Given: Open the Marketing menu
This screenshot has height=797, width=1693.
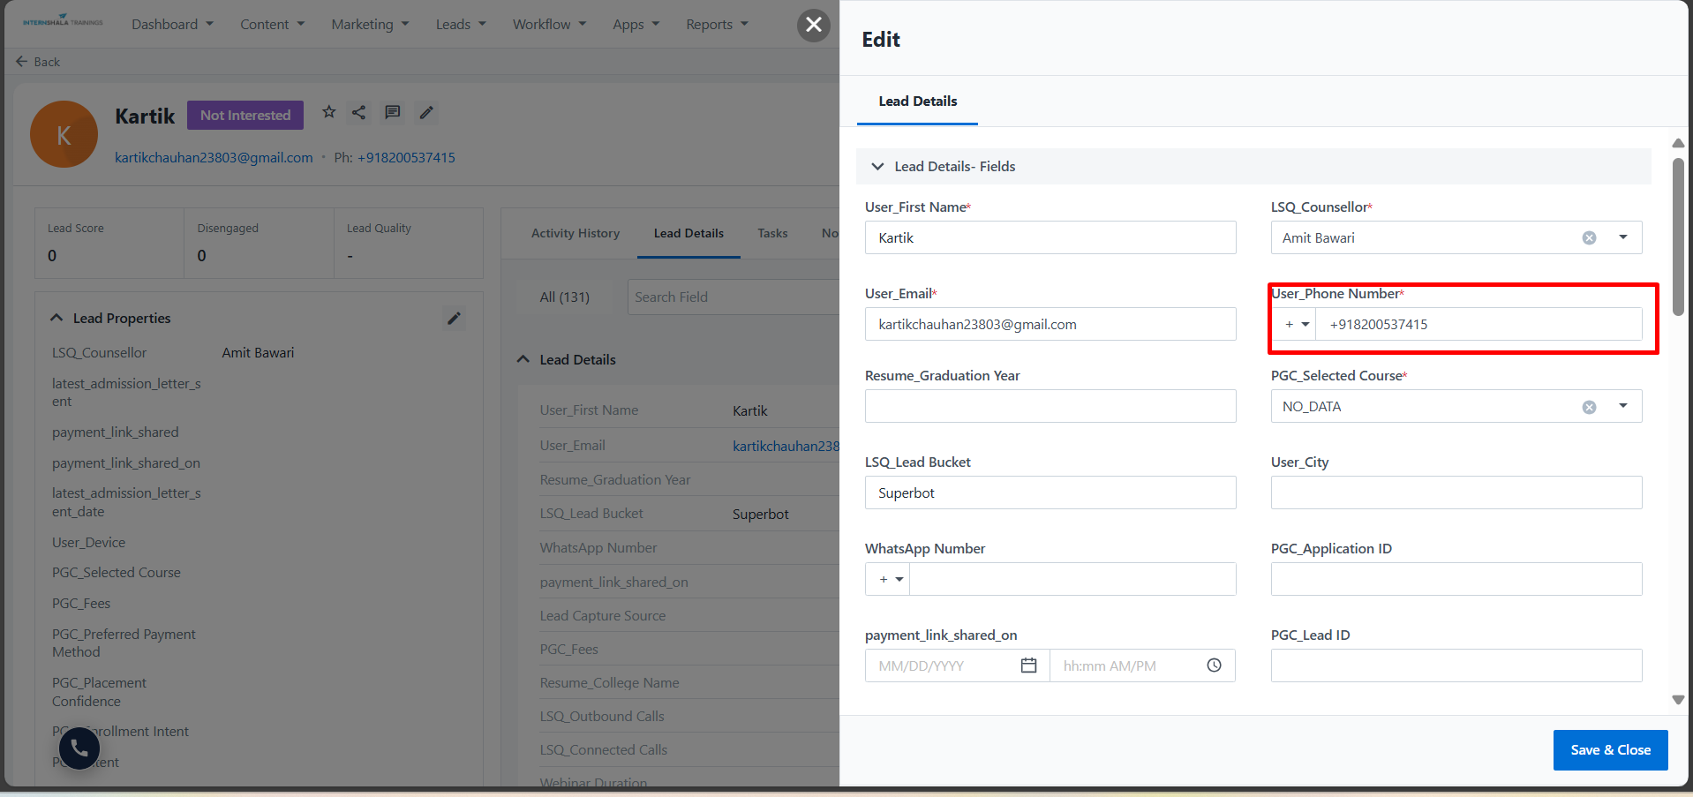Looking at the screenshot, I should 370,25.
